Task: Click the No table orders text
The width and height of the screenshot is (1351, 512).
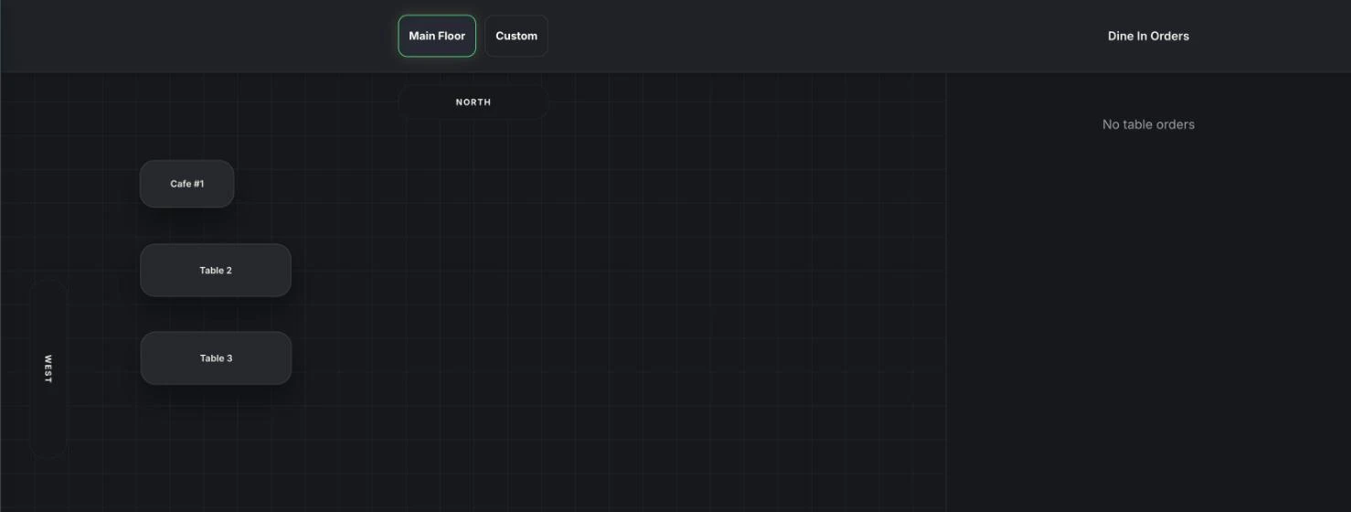Action: pos(1148,124)
